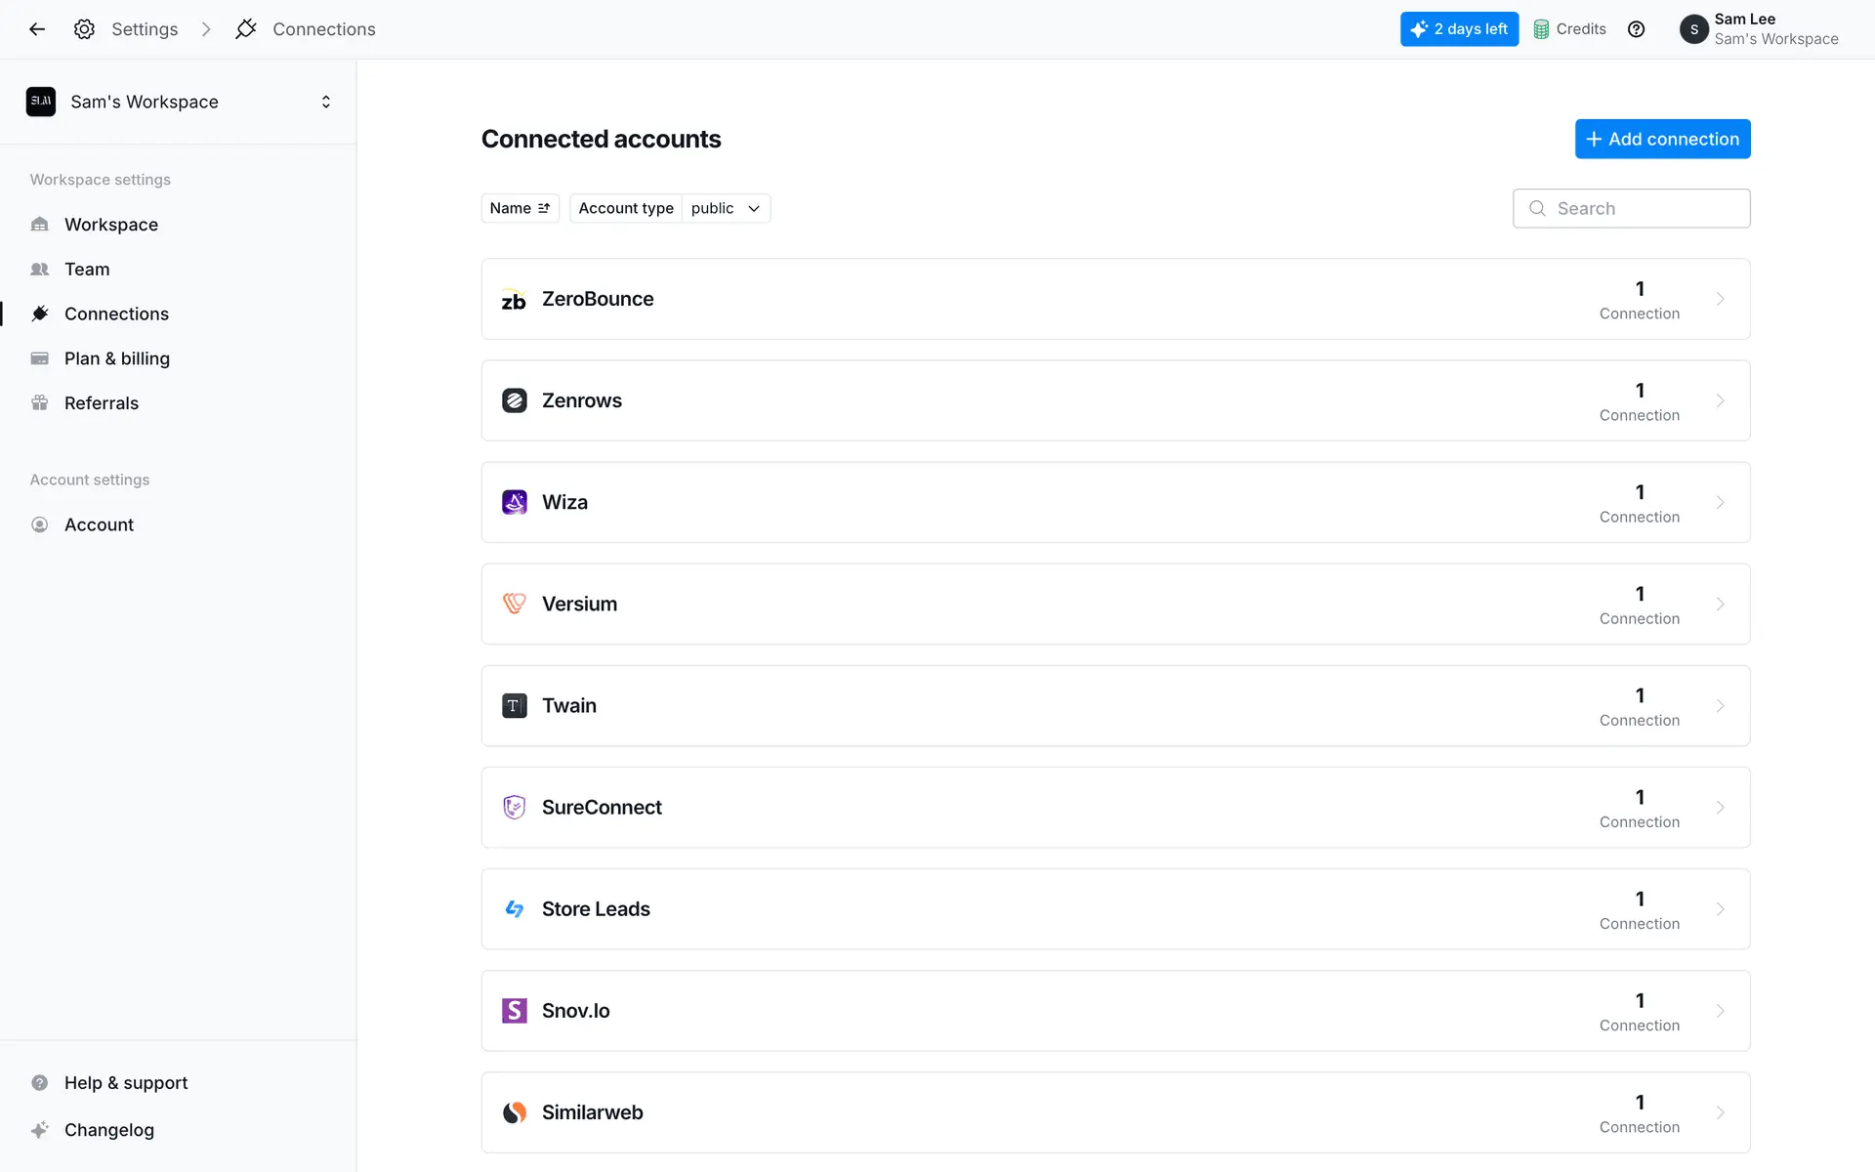
Task: Click Sam Lee's avatar circle
Action: [1693, 29]
